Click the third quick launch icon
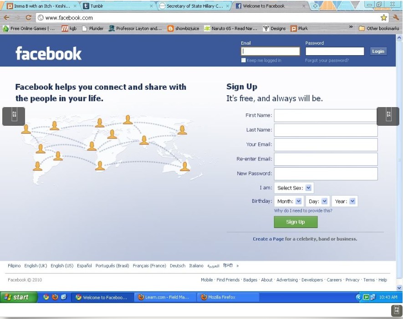This screenshot has height=319, width=403. (64, 297)
